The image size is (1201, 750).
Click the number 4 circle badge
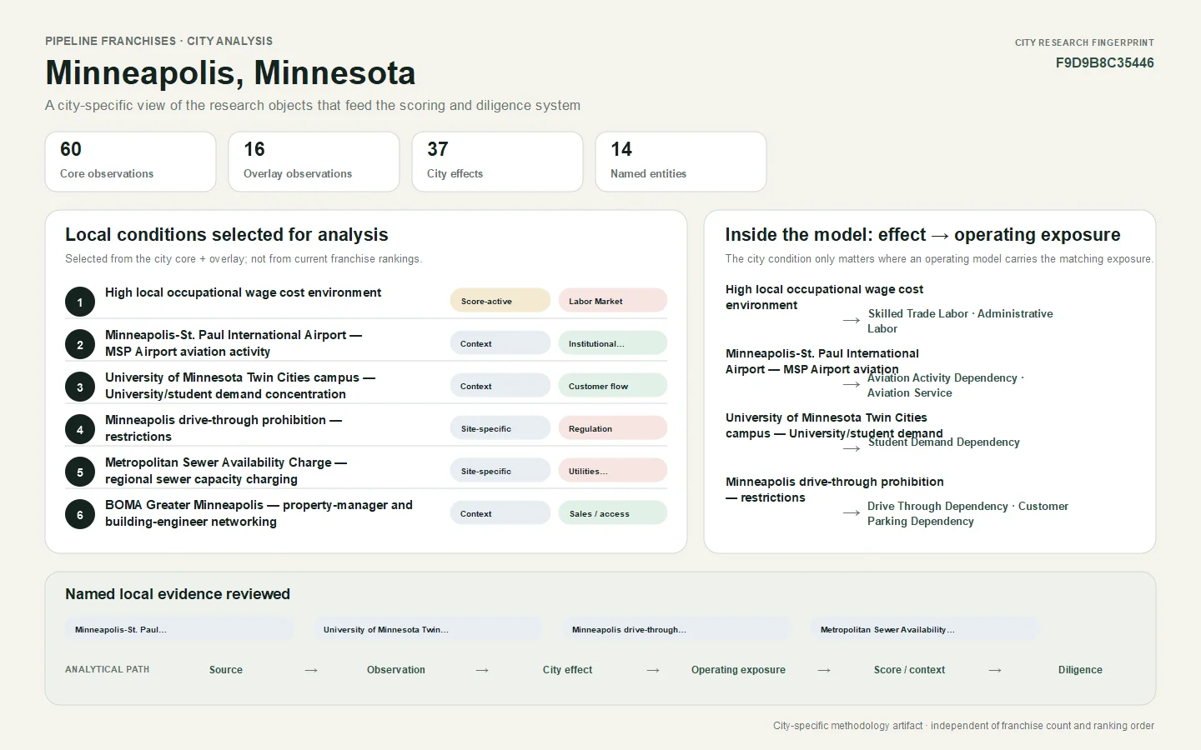[x=80, y=429]
